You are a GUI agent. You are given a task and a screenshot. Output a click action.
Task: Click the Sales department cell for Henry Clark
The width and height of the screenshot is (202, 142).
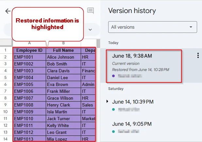pyautogui.click(x=88, y=105)
